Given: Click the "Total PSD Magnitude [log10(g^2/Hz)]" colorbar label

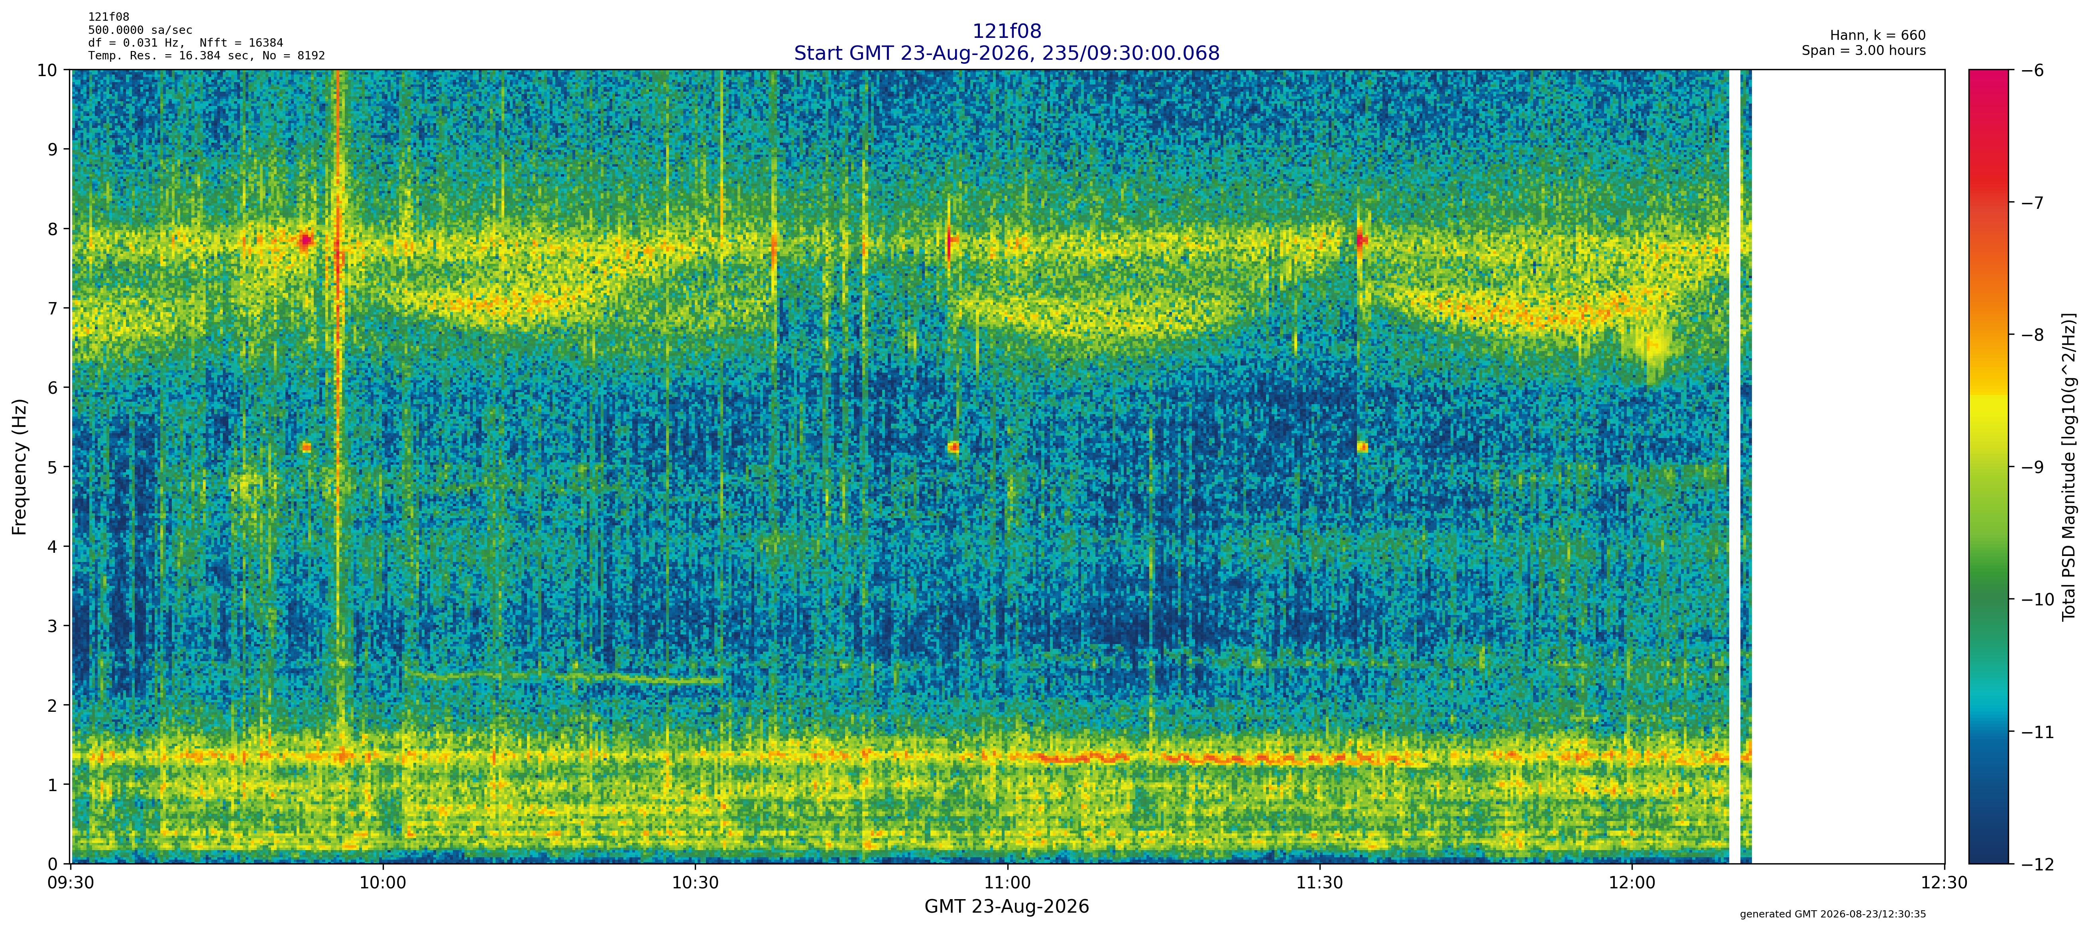Looking at the screenshot, I should point(2069,467).
